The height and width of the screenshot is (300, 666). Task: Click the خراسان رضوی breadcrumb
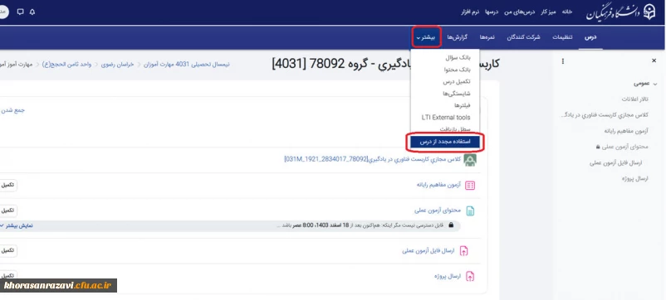click(117, 65)
